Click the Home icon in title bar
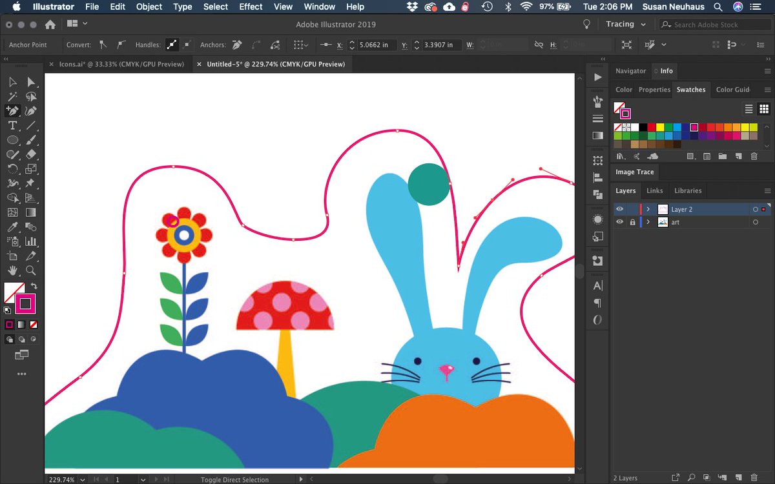Viewport: 775px width, 484px height. pos(50,25)
